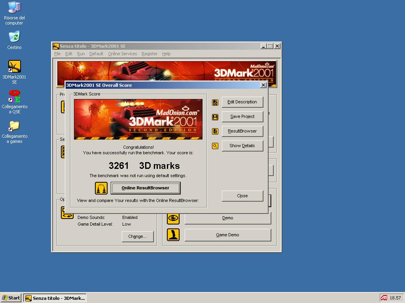This screenshot has height=303, width=405.
Task: Click the Online ResultBrowser podium icon
Action: (x=101, y=188)
